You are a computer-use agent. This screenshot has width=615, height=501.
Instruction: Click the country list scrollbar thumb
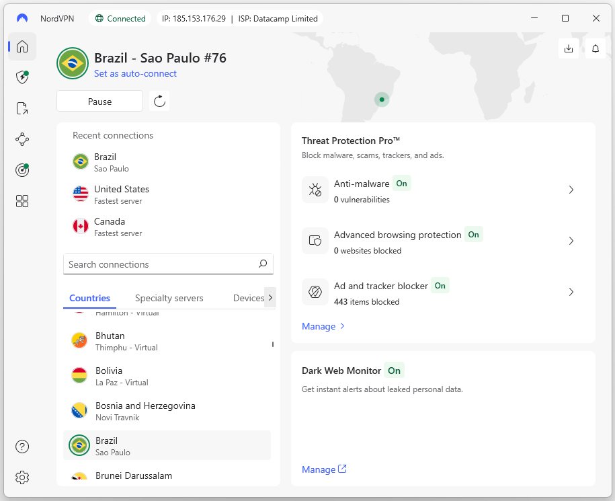[273, 344]
